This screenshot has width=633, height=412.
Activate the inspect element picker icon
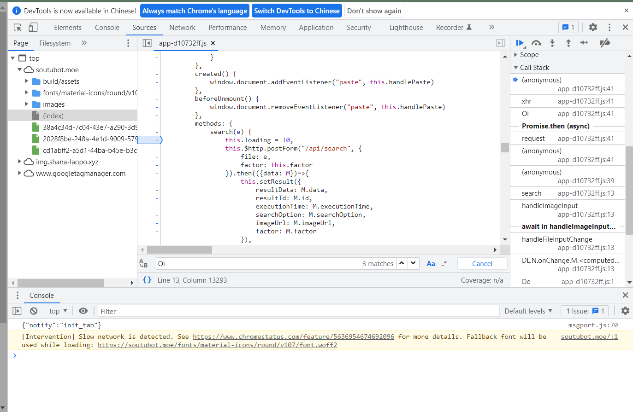click(18, 28)
